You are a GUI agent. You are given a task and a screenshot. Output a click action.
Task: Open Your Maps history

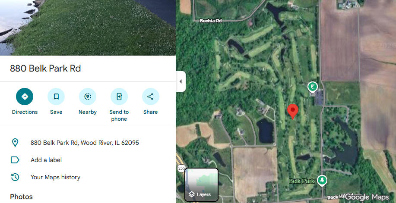(x=55, y=177)
